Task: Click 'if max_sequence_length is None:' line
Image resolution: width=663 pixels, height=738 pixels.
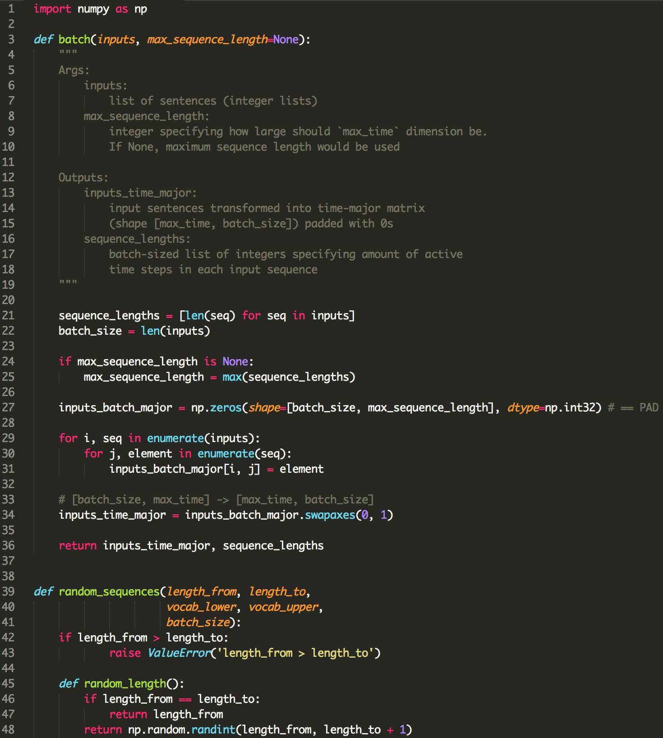Action: [x=156, y=361]
